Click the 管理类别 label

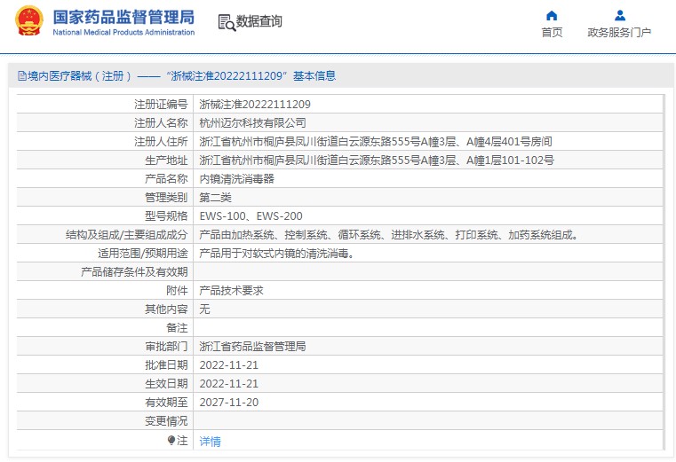pos(166,198)
